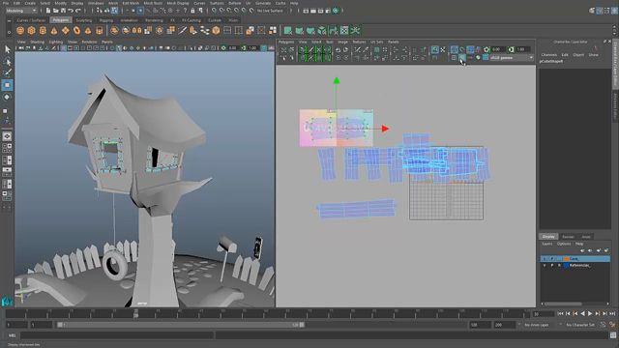This screenshot has height=348, width=619.
Task: Click the save scene disk icon
Action: click(63, 11)
